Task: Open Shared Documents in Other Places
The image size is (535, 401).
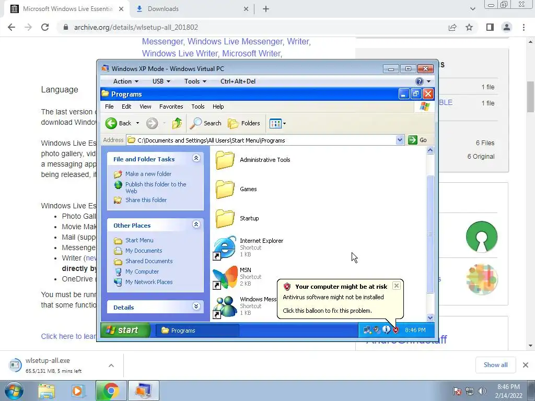Action: point(149,261)
